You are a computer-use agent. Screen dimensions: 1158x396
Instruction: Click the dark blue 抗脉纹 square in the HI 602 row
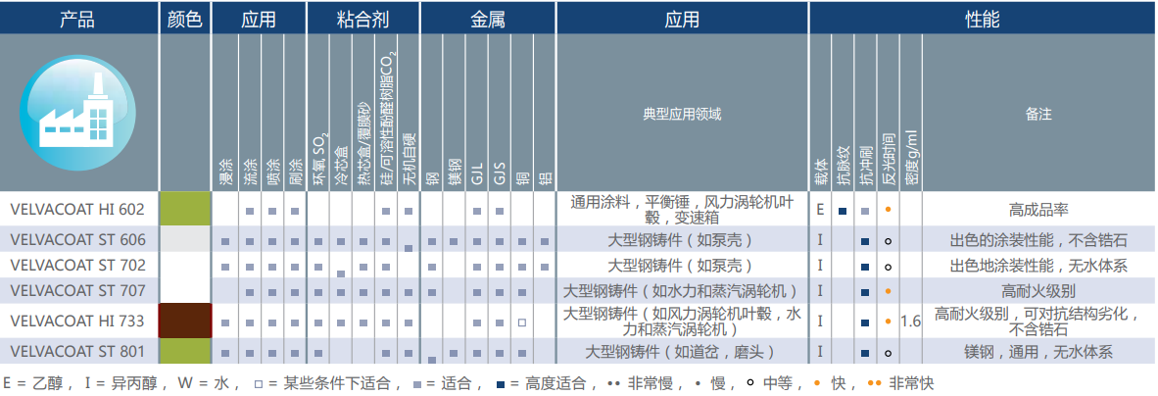[x=842, y=212]
